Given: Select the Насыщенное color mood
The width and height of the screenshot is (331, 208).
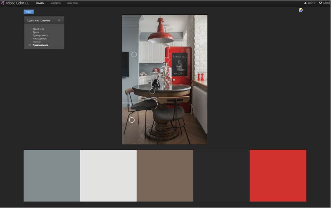Looking at the screenshot, I should 40,38.
